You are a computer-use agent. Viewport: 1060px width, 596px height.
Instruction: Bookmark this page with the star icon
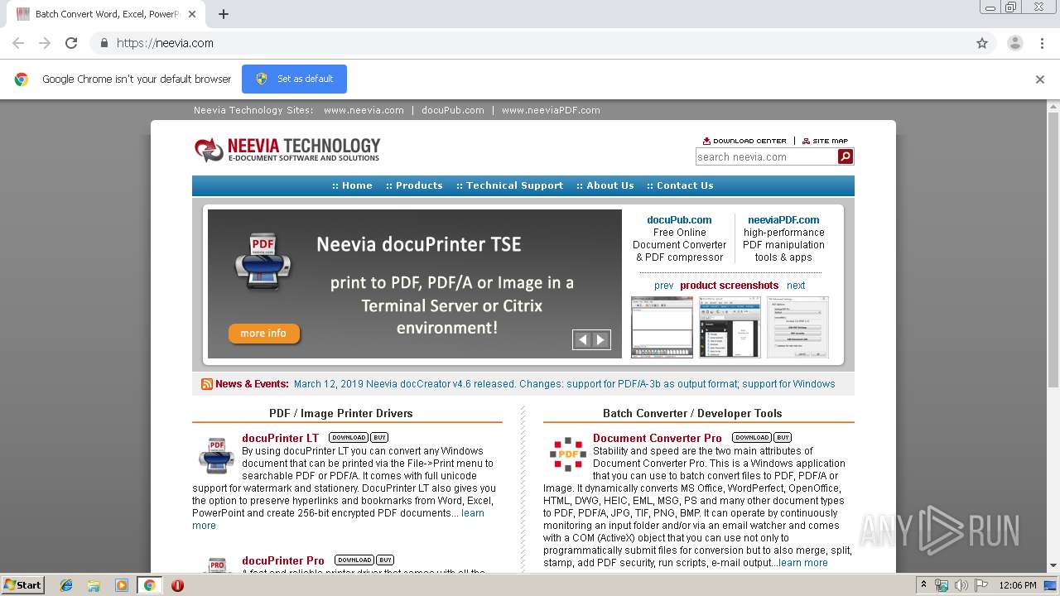(982, 43)
